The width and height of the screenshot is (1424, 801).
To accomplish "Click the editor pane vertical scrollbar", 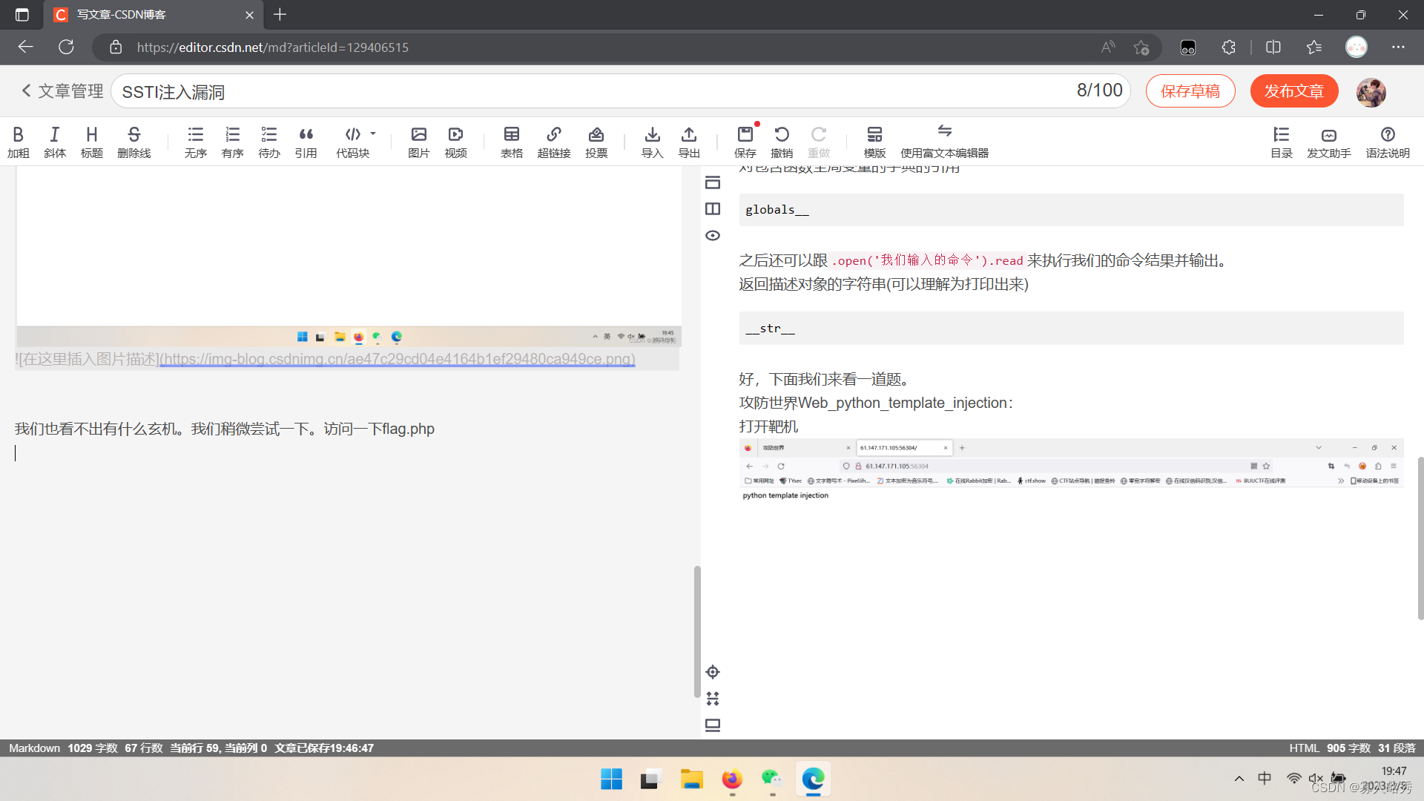I will point(696,630).
